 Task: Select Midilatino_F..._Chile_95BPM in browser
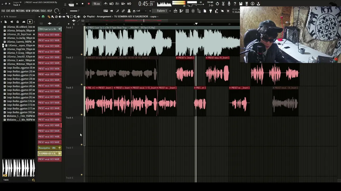click(x=19, y=116)
